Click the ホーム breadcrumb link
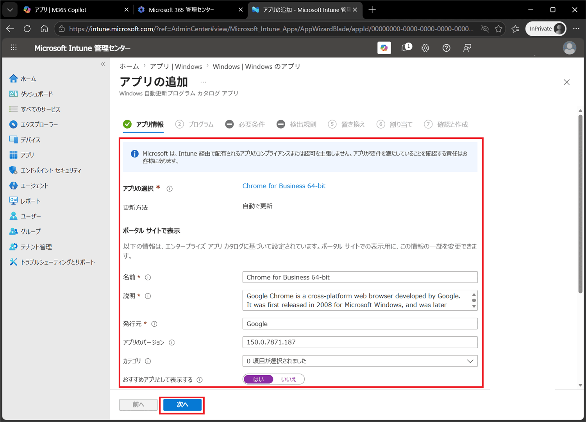Screen dimensions: 586x422 [x=129, y=66]
